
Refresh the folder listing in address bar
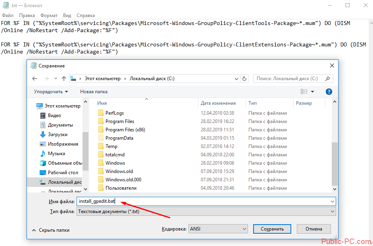click(244, 79)
